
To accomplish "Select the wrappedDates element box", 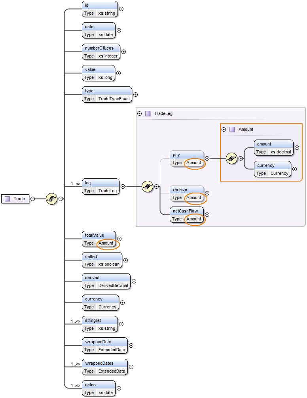I will click(105, 367).
